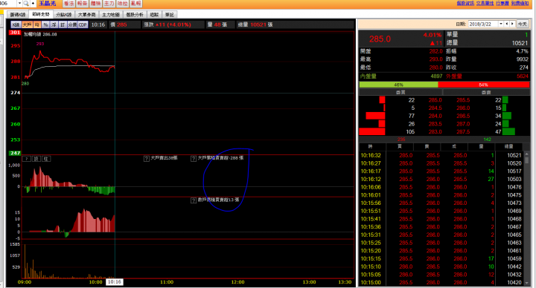This screenshot has width=536, height=288.
Task: Switch to the 主力地圖 tab
Action: (111, 15)
